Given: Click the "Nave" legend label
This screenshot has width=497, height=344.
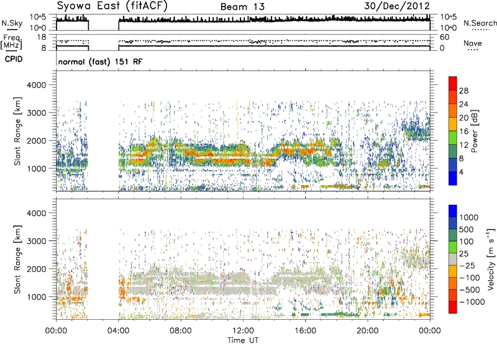Looking at the screenshot, I should [473, 43].
